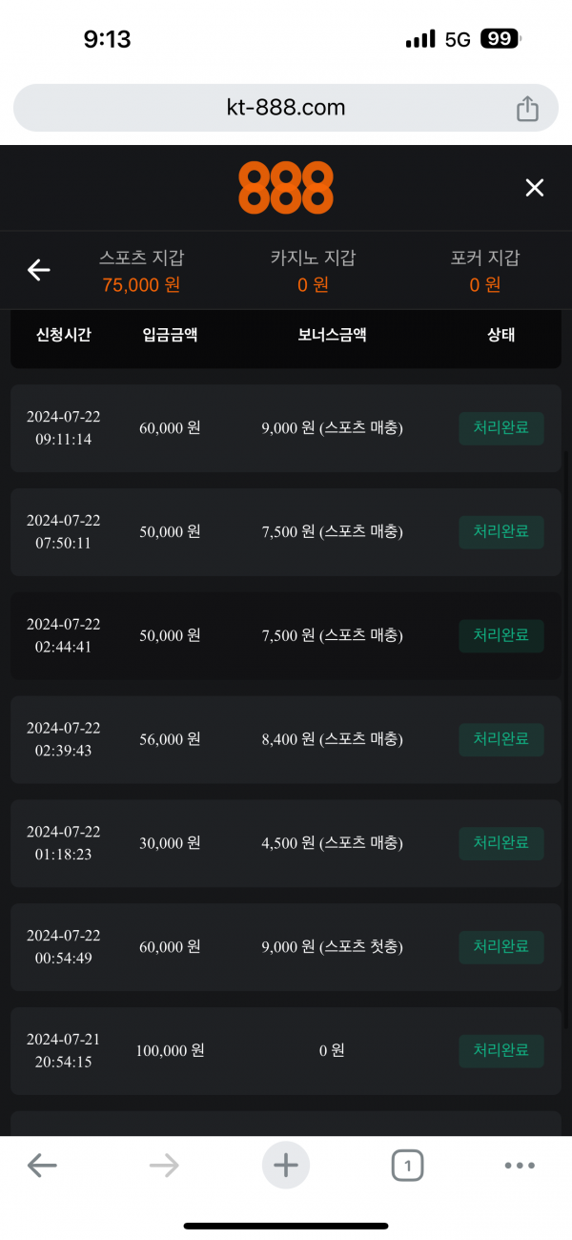Tap the 상태 column header
Screen dimensions: 572x1240
501,335
